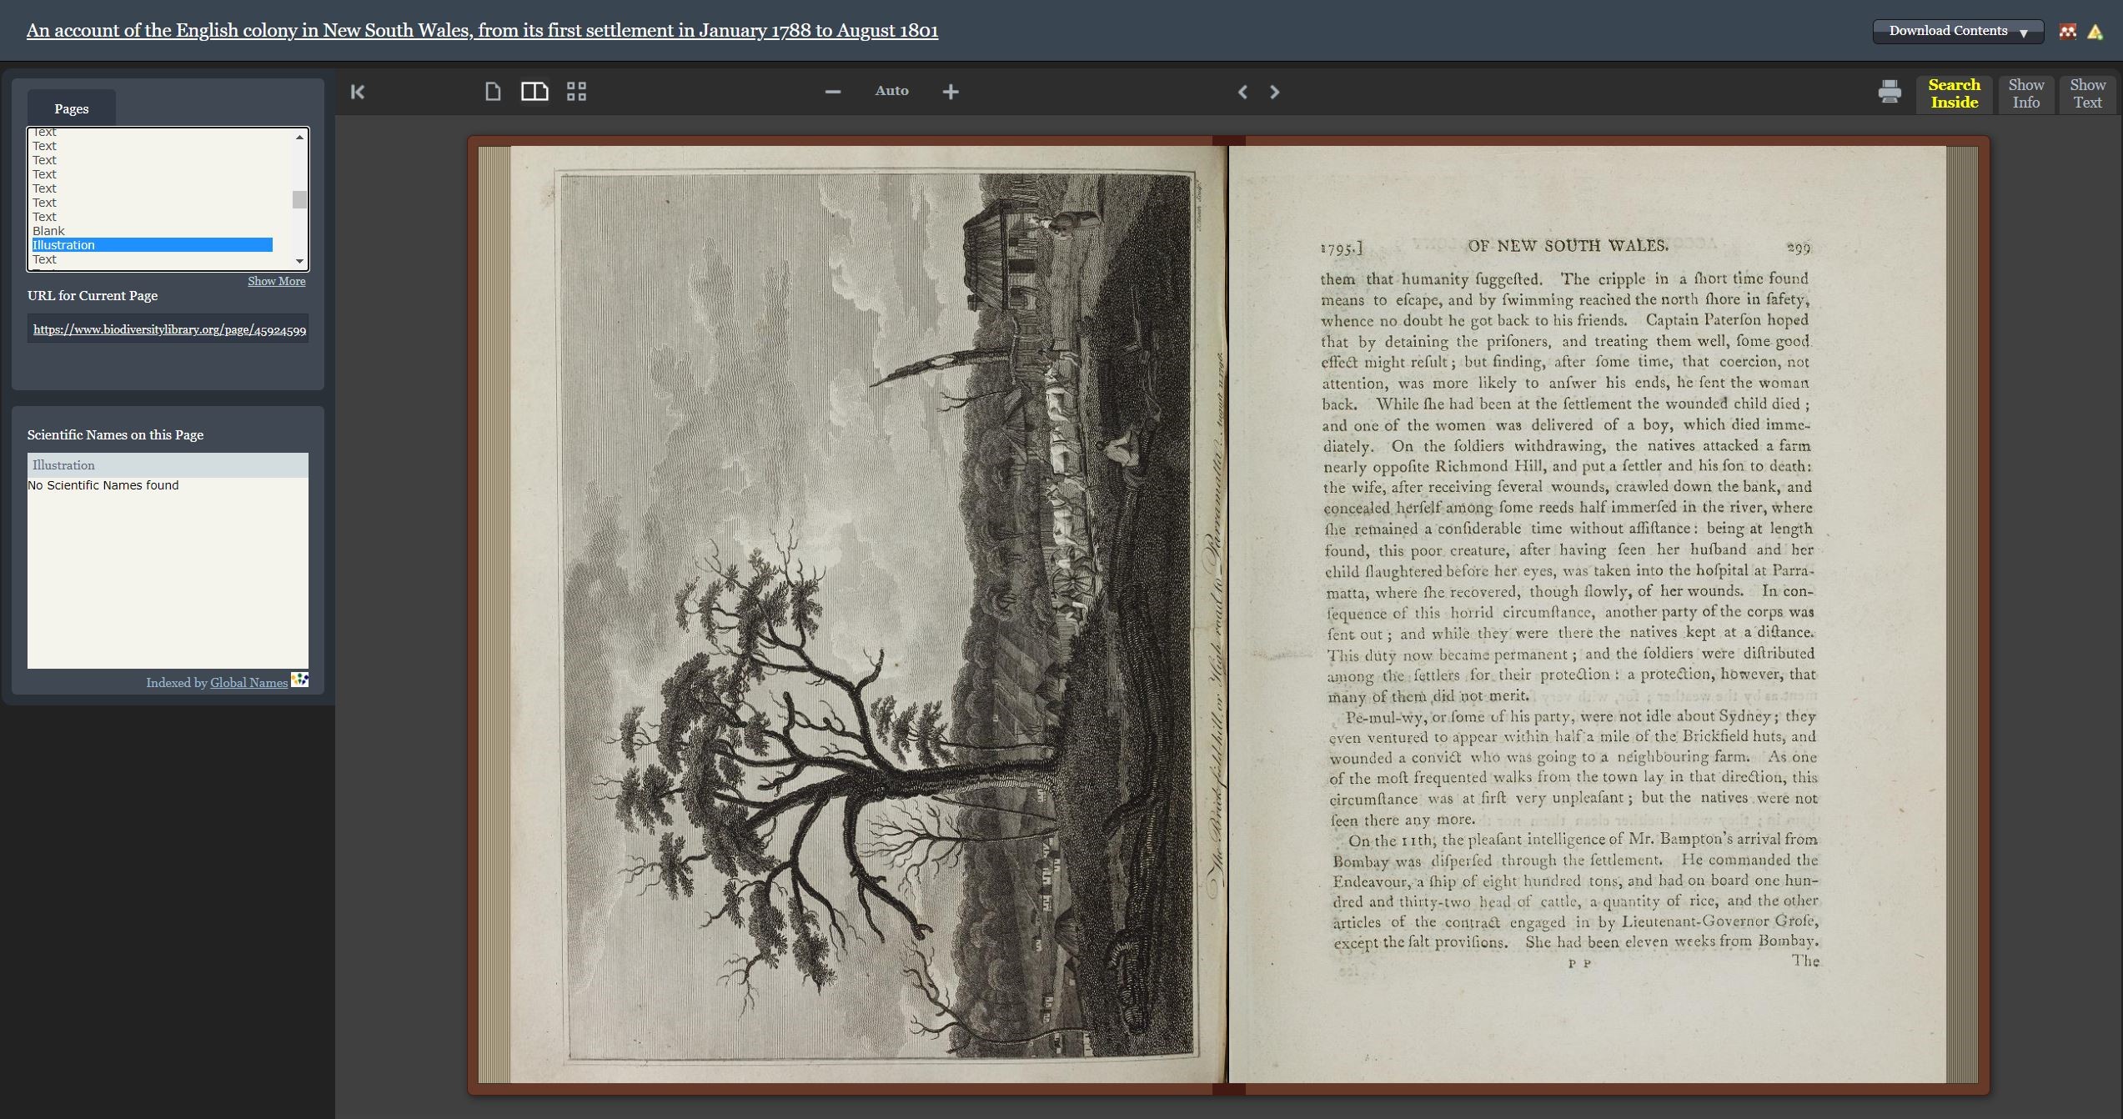Expand the pages list with Show More
Image resolution: width=2123 pixels, height=1119 pixels.
pos(276,281)
